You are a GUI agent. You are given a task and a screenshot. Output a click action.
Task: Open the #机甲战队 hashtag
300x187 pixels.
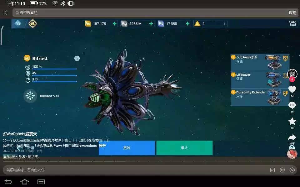point(45,146)
